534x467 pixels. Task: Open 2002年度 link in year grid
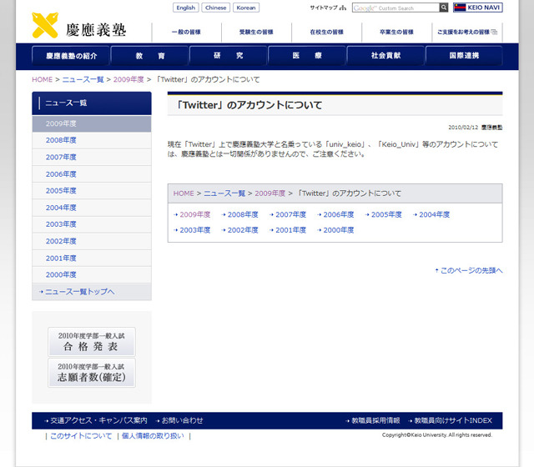click(243, 230)
